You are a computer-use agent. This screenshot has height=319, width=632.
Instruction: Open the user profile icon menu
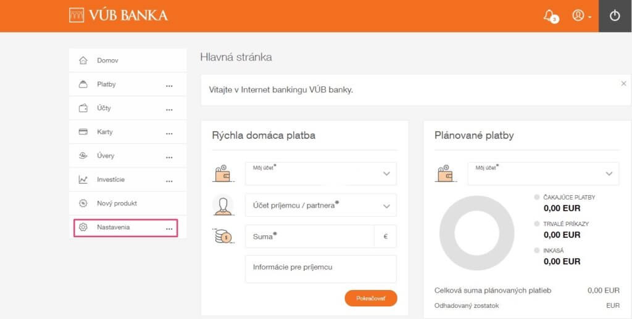[x=581, y=15]
